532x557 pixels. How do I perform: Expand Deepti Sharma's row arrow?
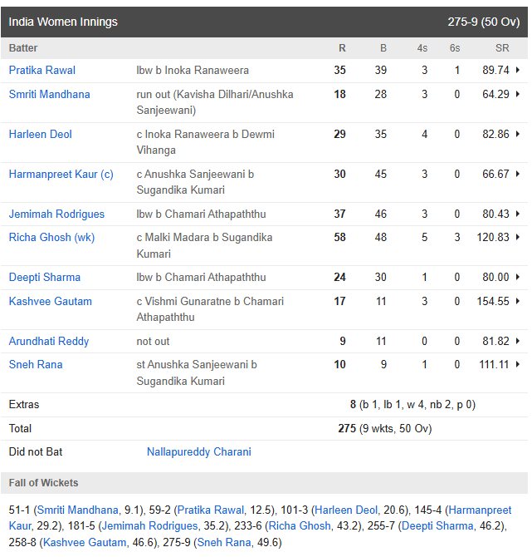518,277
